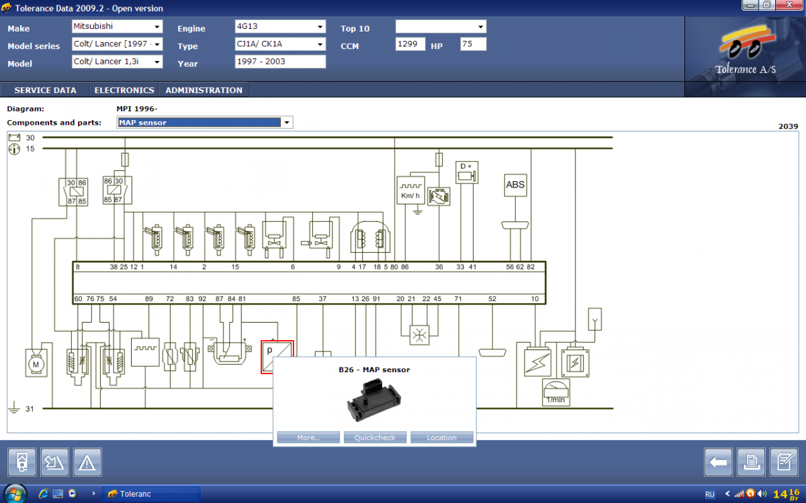Screen dimensions: 806x503
Task: Open the notes edit icon
Action: click(x=783, y=462)
